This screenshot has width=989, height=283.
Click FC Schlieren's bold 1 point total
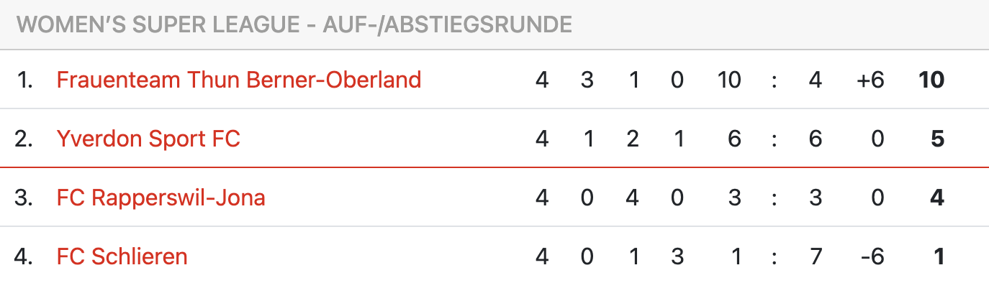(x=939, y=256)
